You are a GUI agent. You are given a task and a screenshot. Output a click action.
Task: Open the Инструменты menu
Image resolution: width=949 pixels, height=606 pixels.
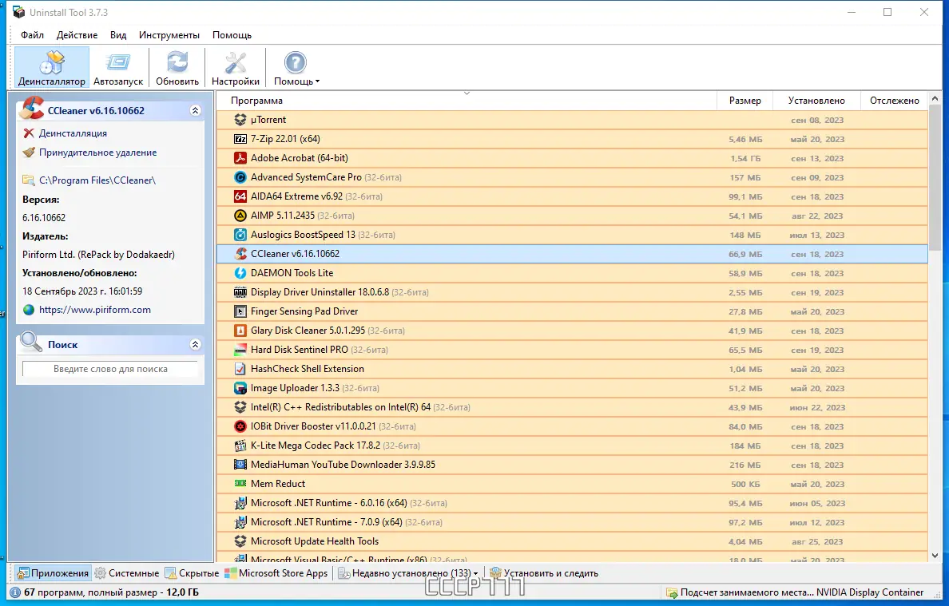click(x=169, y=34)
